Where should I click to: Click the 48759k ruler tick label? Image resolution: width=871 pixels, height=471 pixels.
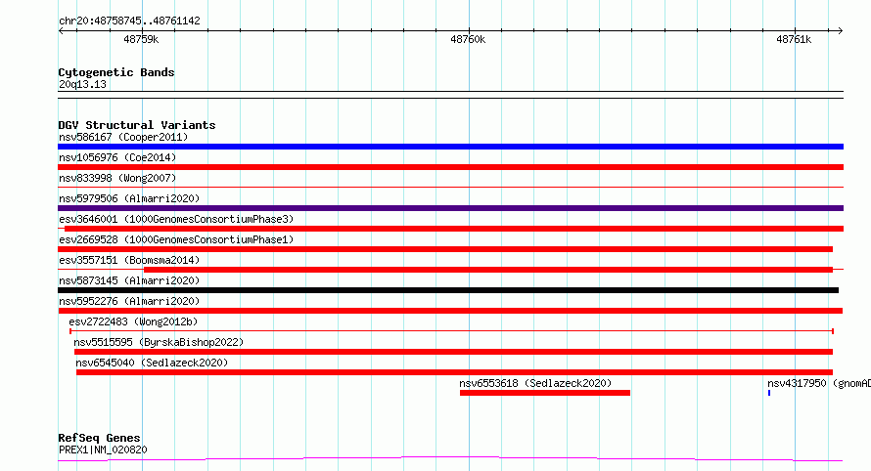[x=141, y=39]
